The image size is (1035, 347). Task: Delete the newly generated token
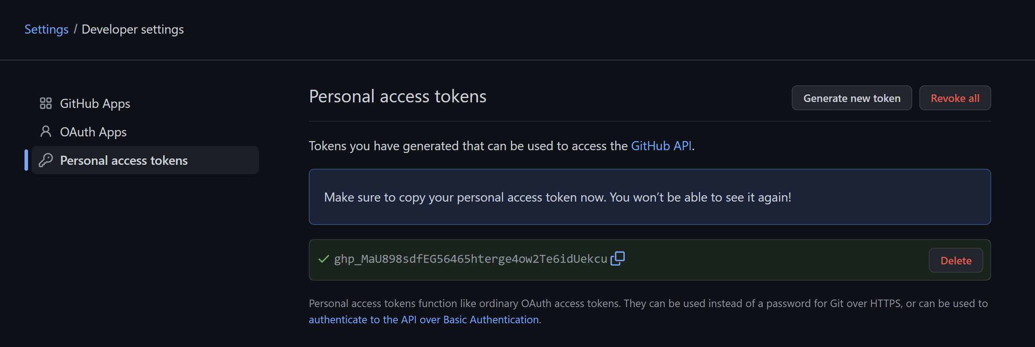(x=956, y=260)
